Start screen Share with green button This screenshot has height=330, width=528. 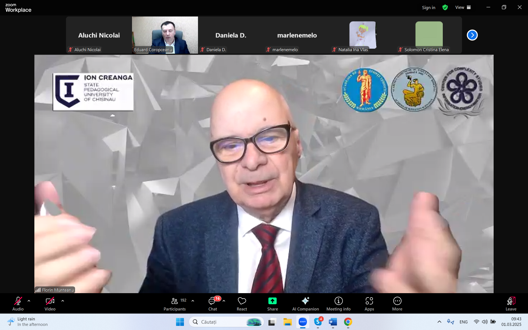point(272,301)
